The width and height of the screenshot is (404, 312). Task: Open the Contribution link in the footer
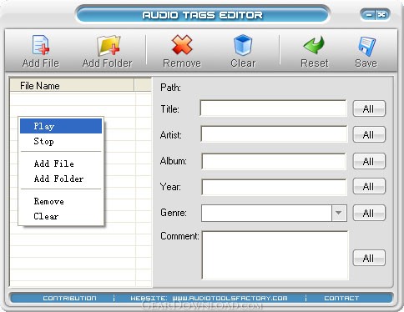[69, 298]
